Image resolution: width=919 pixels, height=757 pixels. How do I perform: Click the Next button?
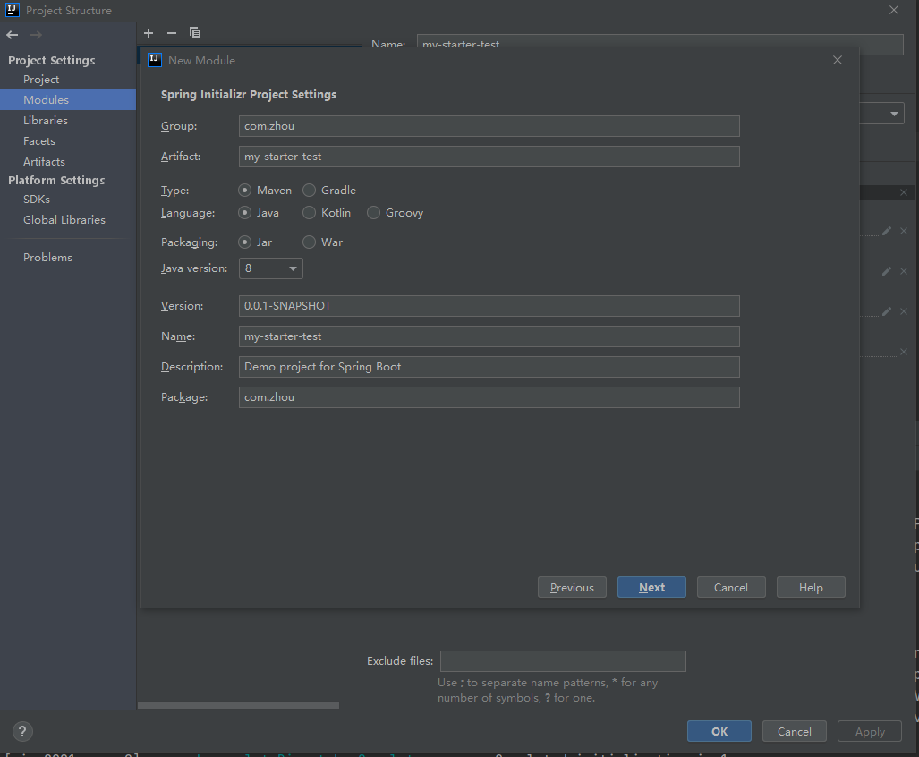click(651, 587)
